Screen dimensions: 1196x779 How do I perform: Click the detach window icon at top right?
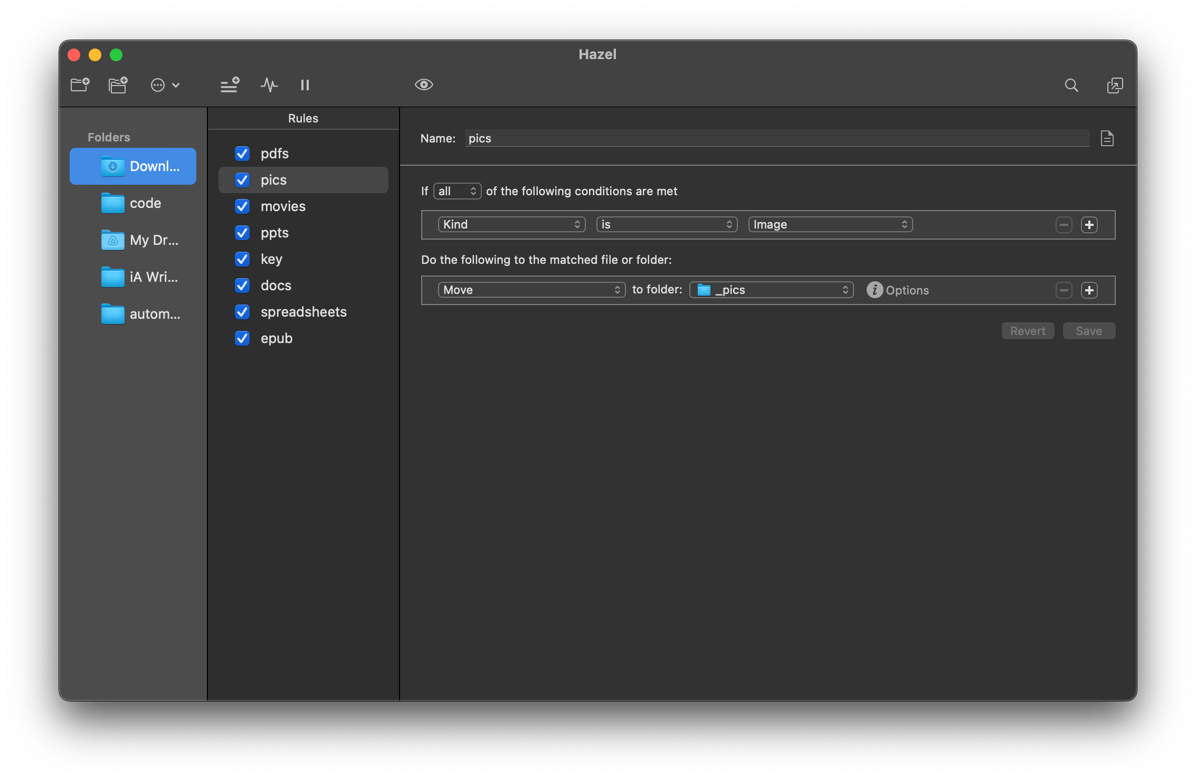[x=1114, y=85]
